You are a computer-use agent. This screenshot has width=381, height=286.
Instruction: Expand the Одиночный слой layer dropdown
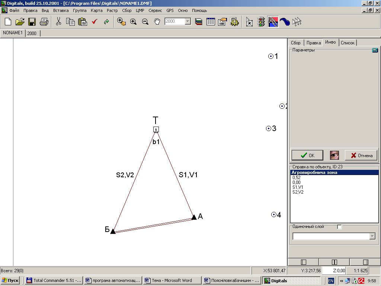tap(372, 236)
